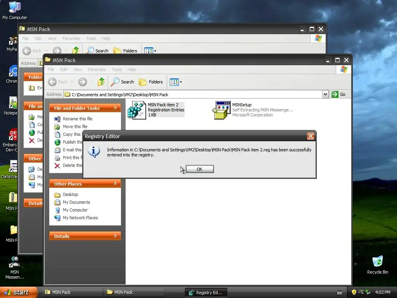Open the address bar dropdown arrow
397x298 pixels.
click(x=325, y=94)
